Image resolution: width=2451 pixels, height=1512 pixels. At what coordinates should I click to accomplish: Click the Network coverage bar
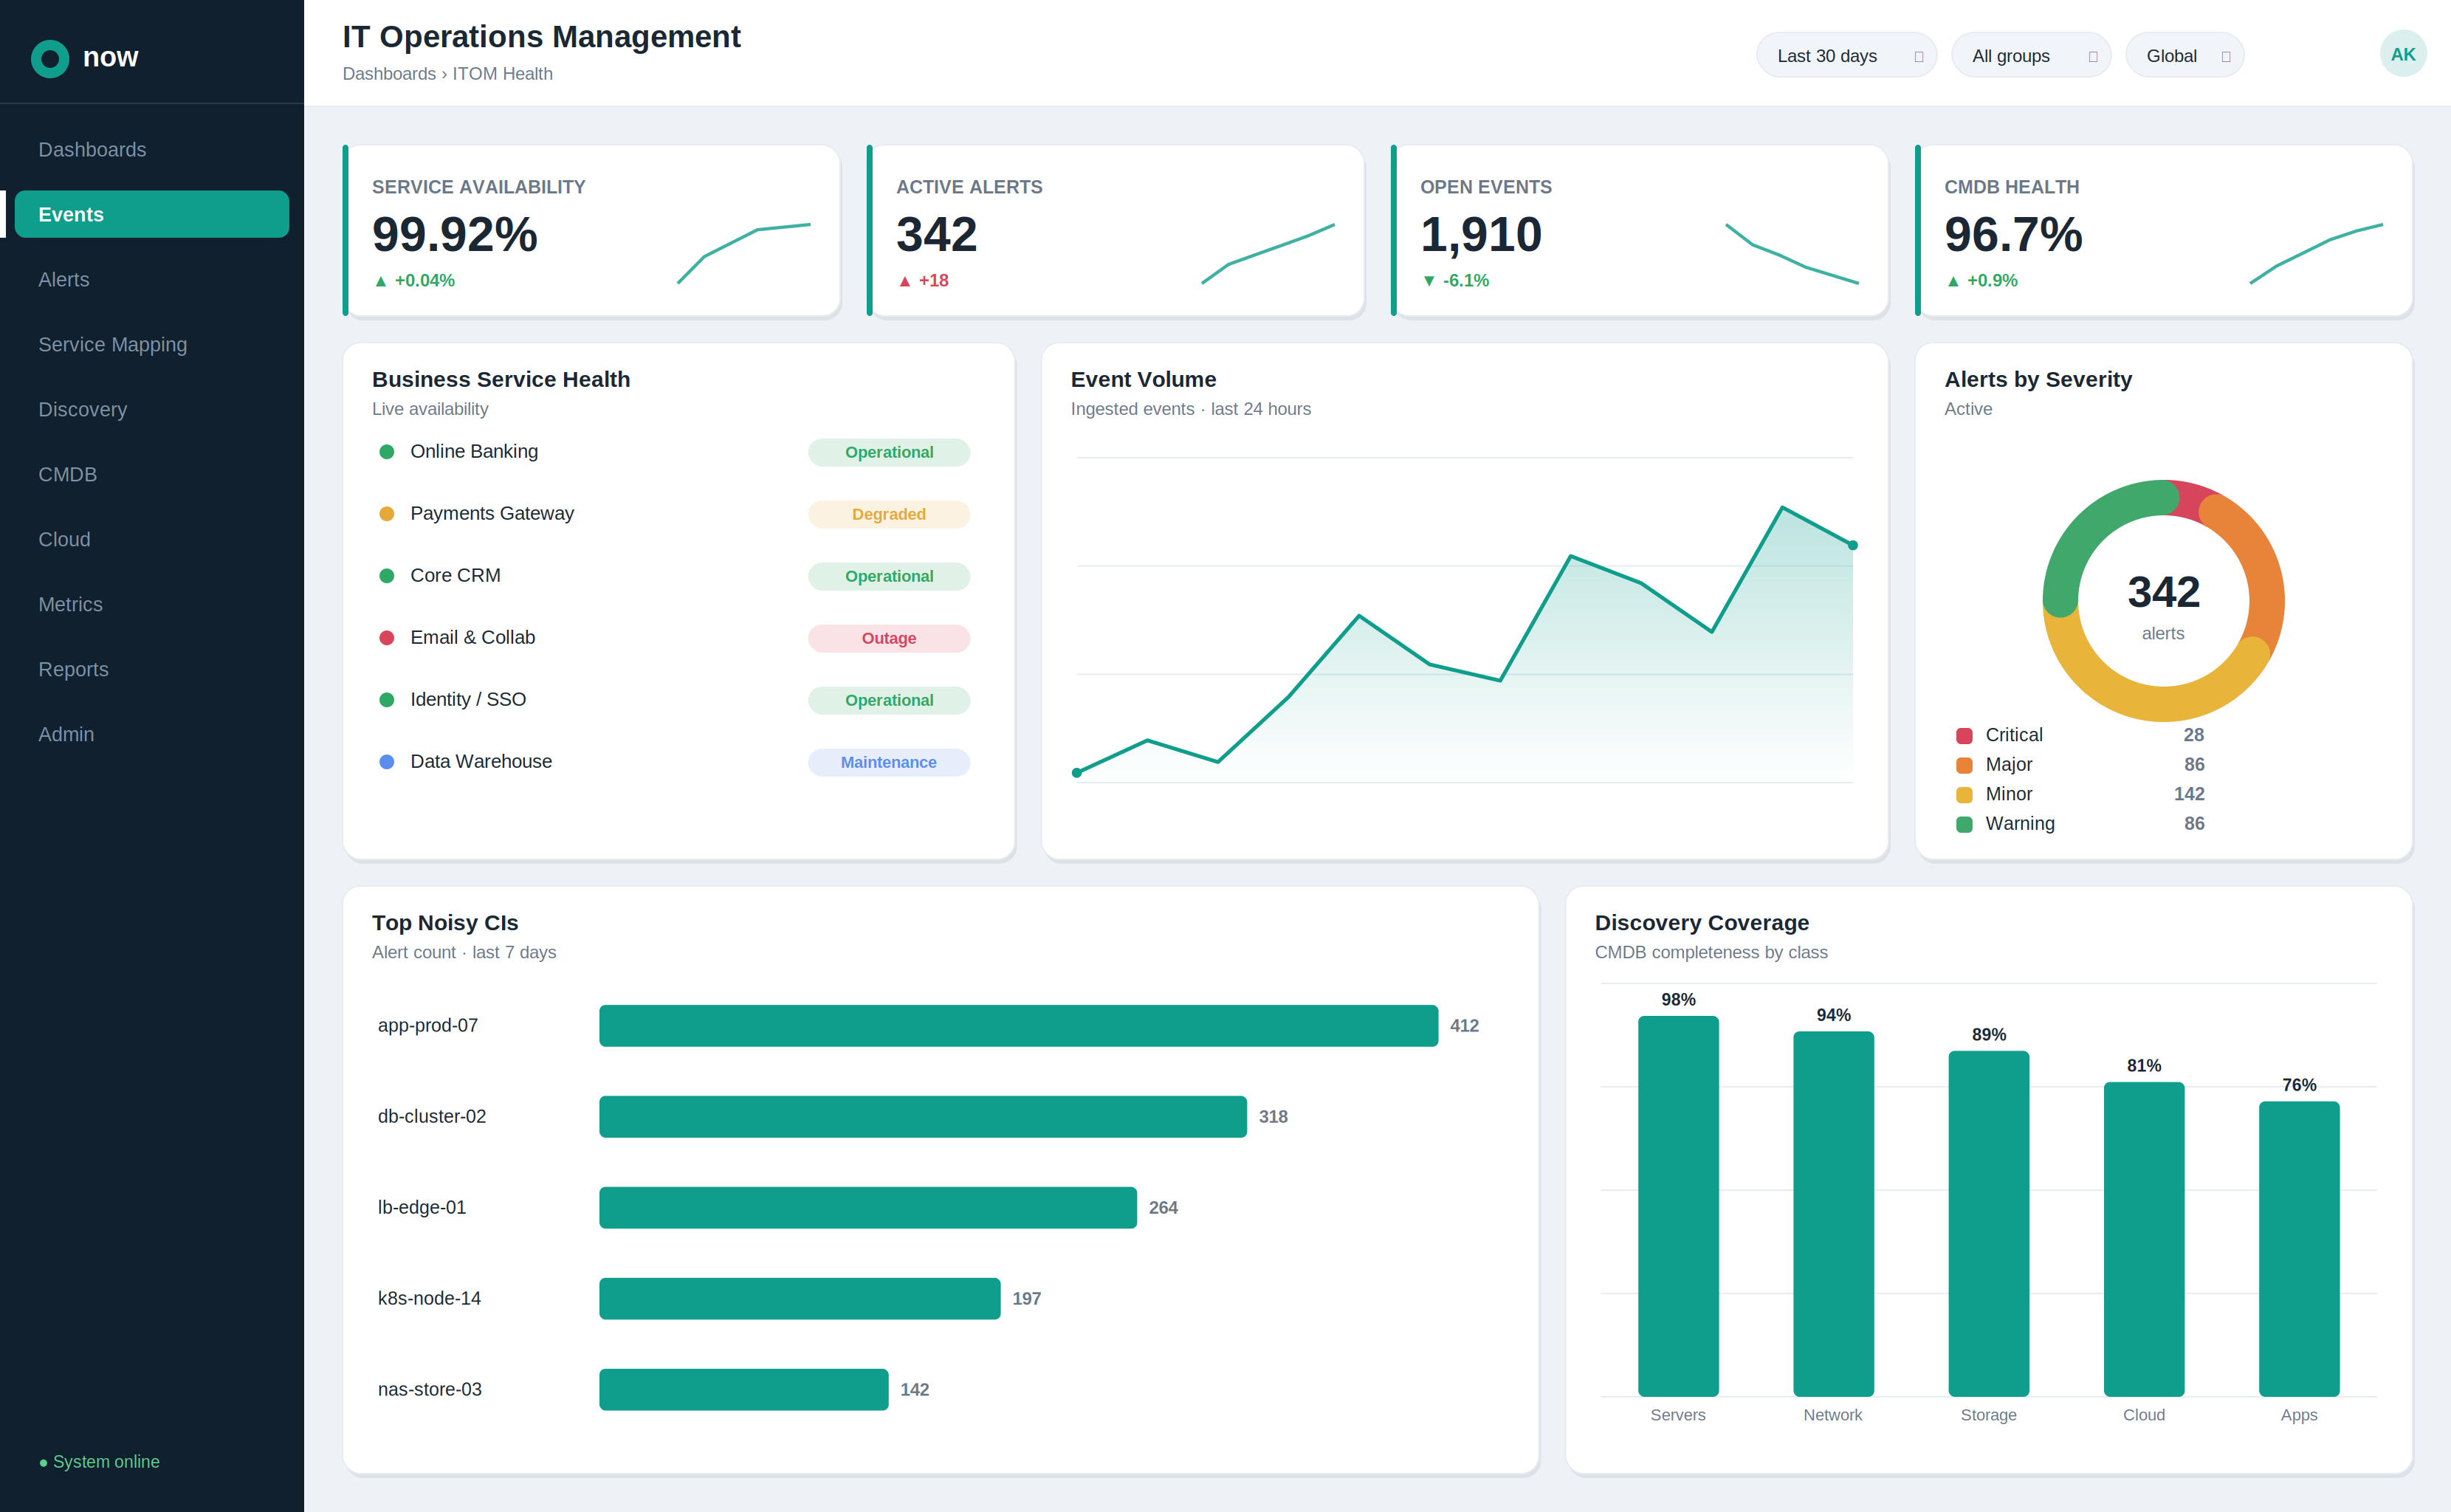(x=1833, y=1214)
